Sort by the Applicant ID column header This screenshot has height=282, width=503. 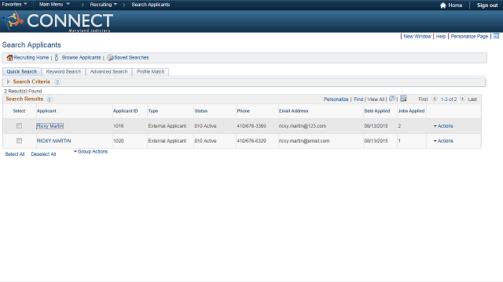coord(126,111)
